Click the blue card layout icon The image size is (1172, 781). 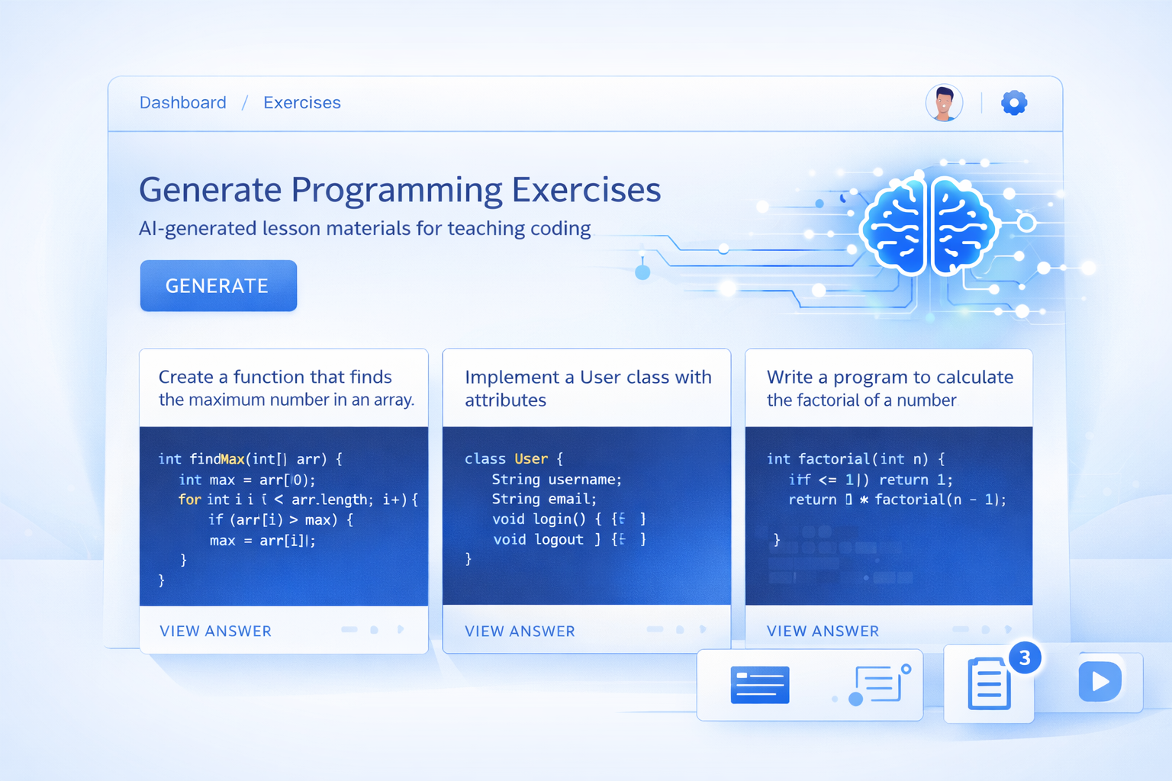[760, 684]
